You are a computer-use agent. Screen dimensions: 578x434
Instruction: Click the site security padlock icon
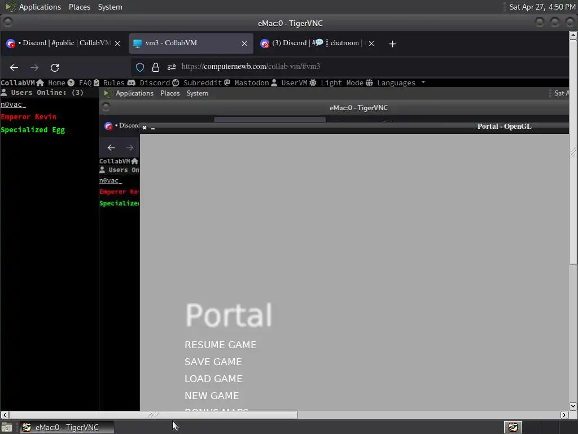click(x=156, y=67)
